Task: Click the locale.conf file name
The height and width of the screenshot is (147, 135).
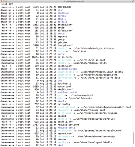Action: (65, 66)
